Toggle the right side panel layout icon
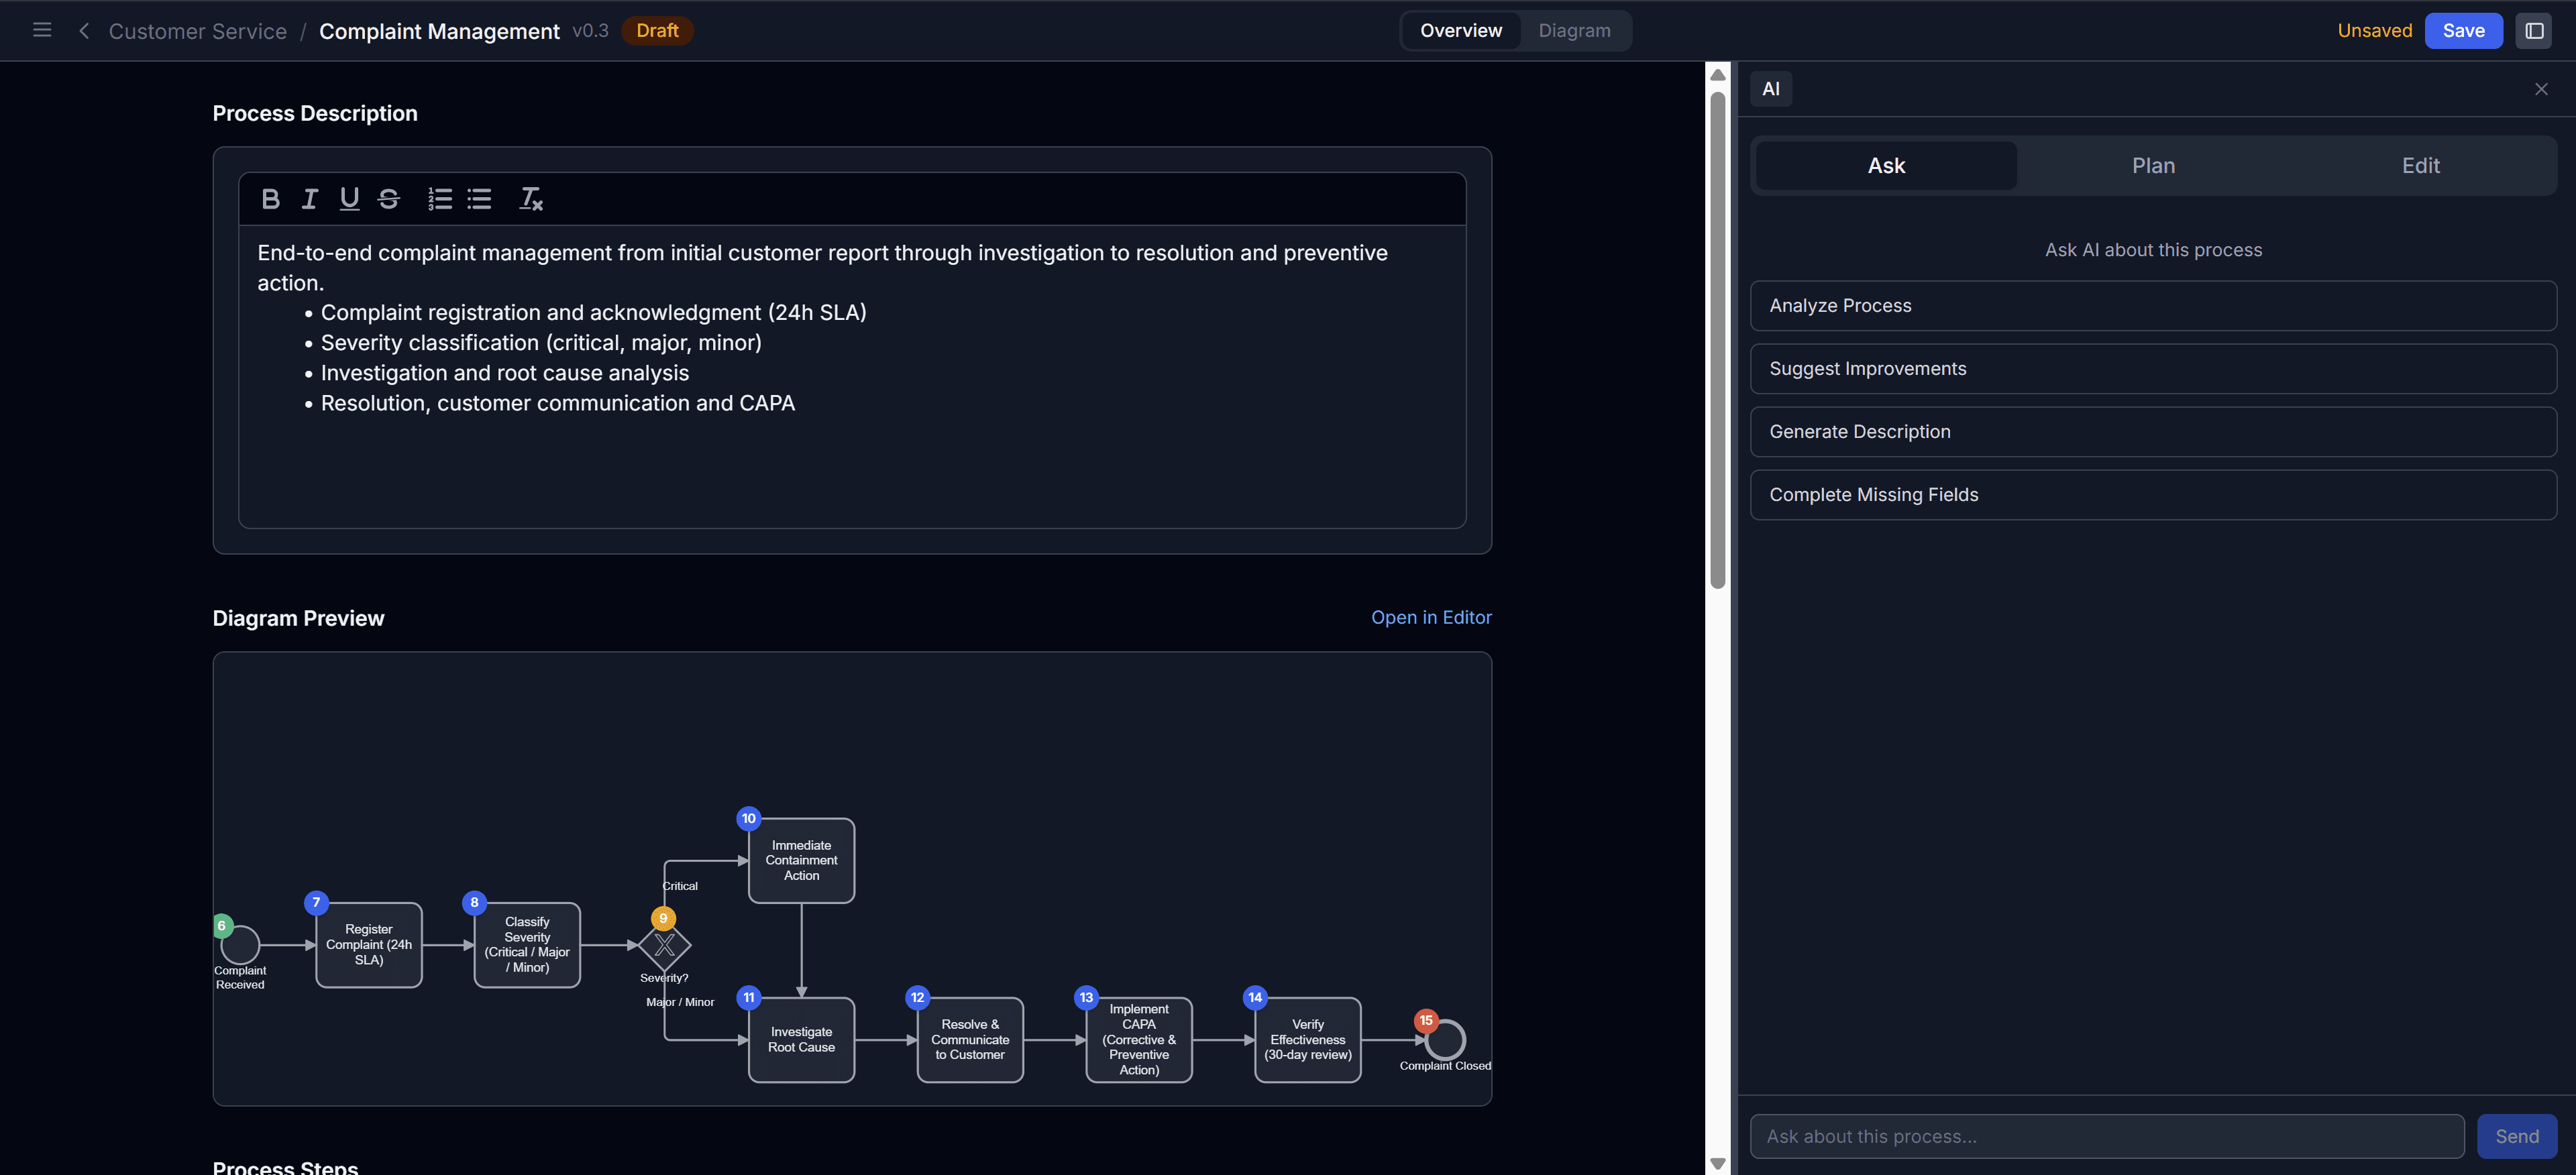 click(x=2534, y=30)
